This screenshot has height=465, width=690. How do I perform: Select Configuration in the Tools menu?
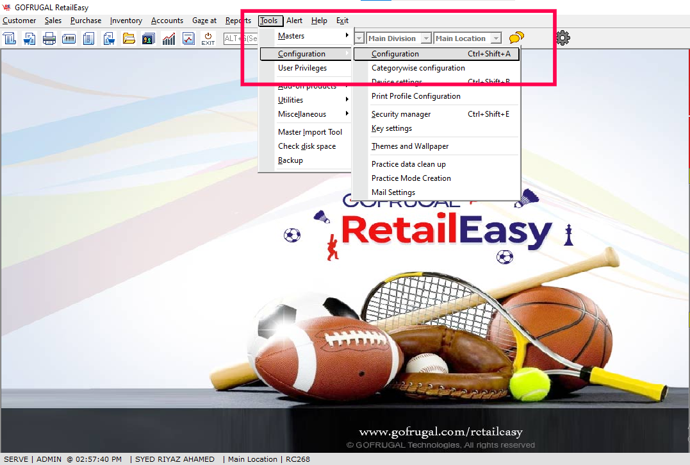point(306,54)
